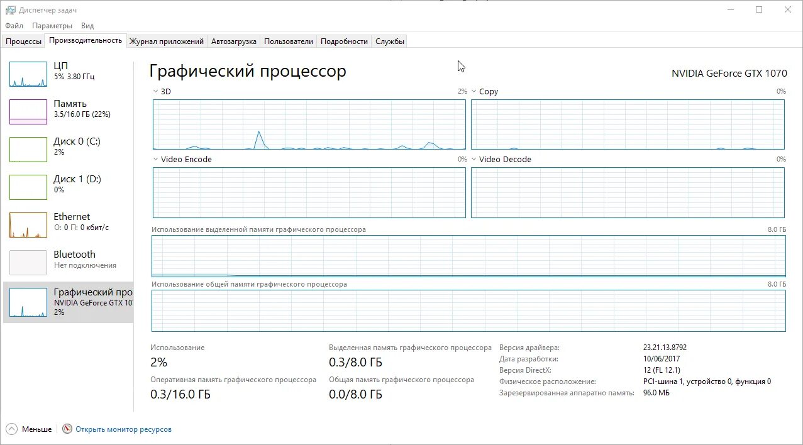Viewport: 803px width, 445px height.
Task: Open the Параметры menu
Action: point(52,25)
